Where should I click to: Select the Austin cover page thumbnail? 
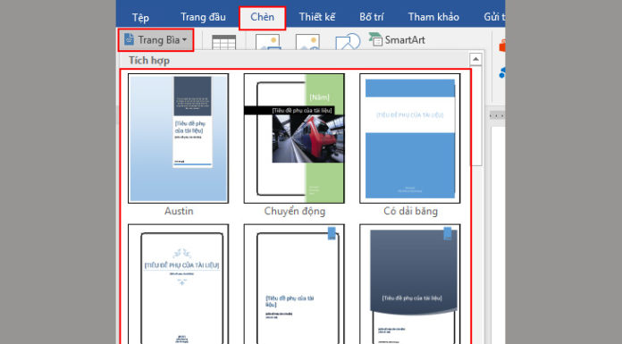[179, 138]
